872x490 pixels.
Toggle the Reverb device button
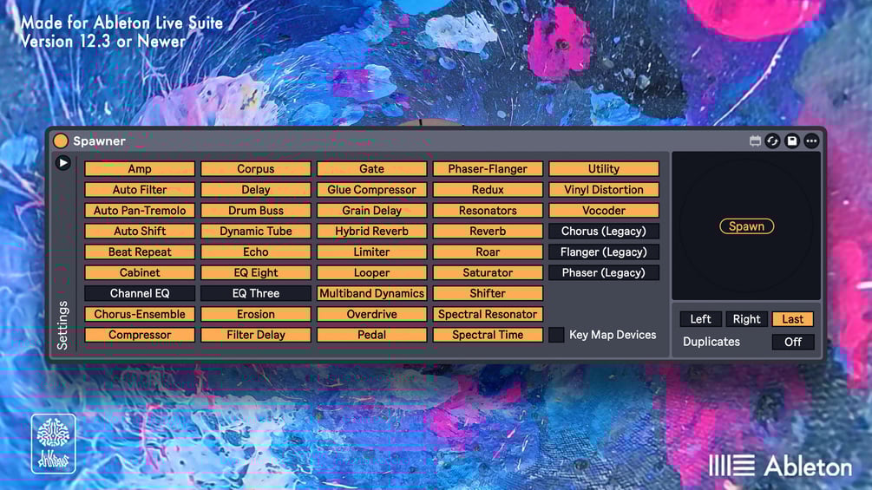488,231
